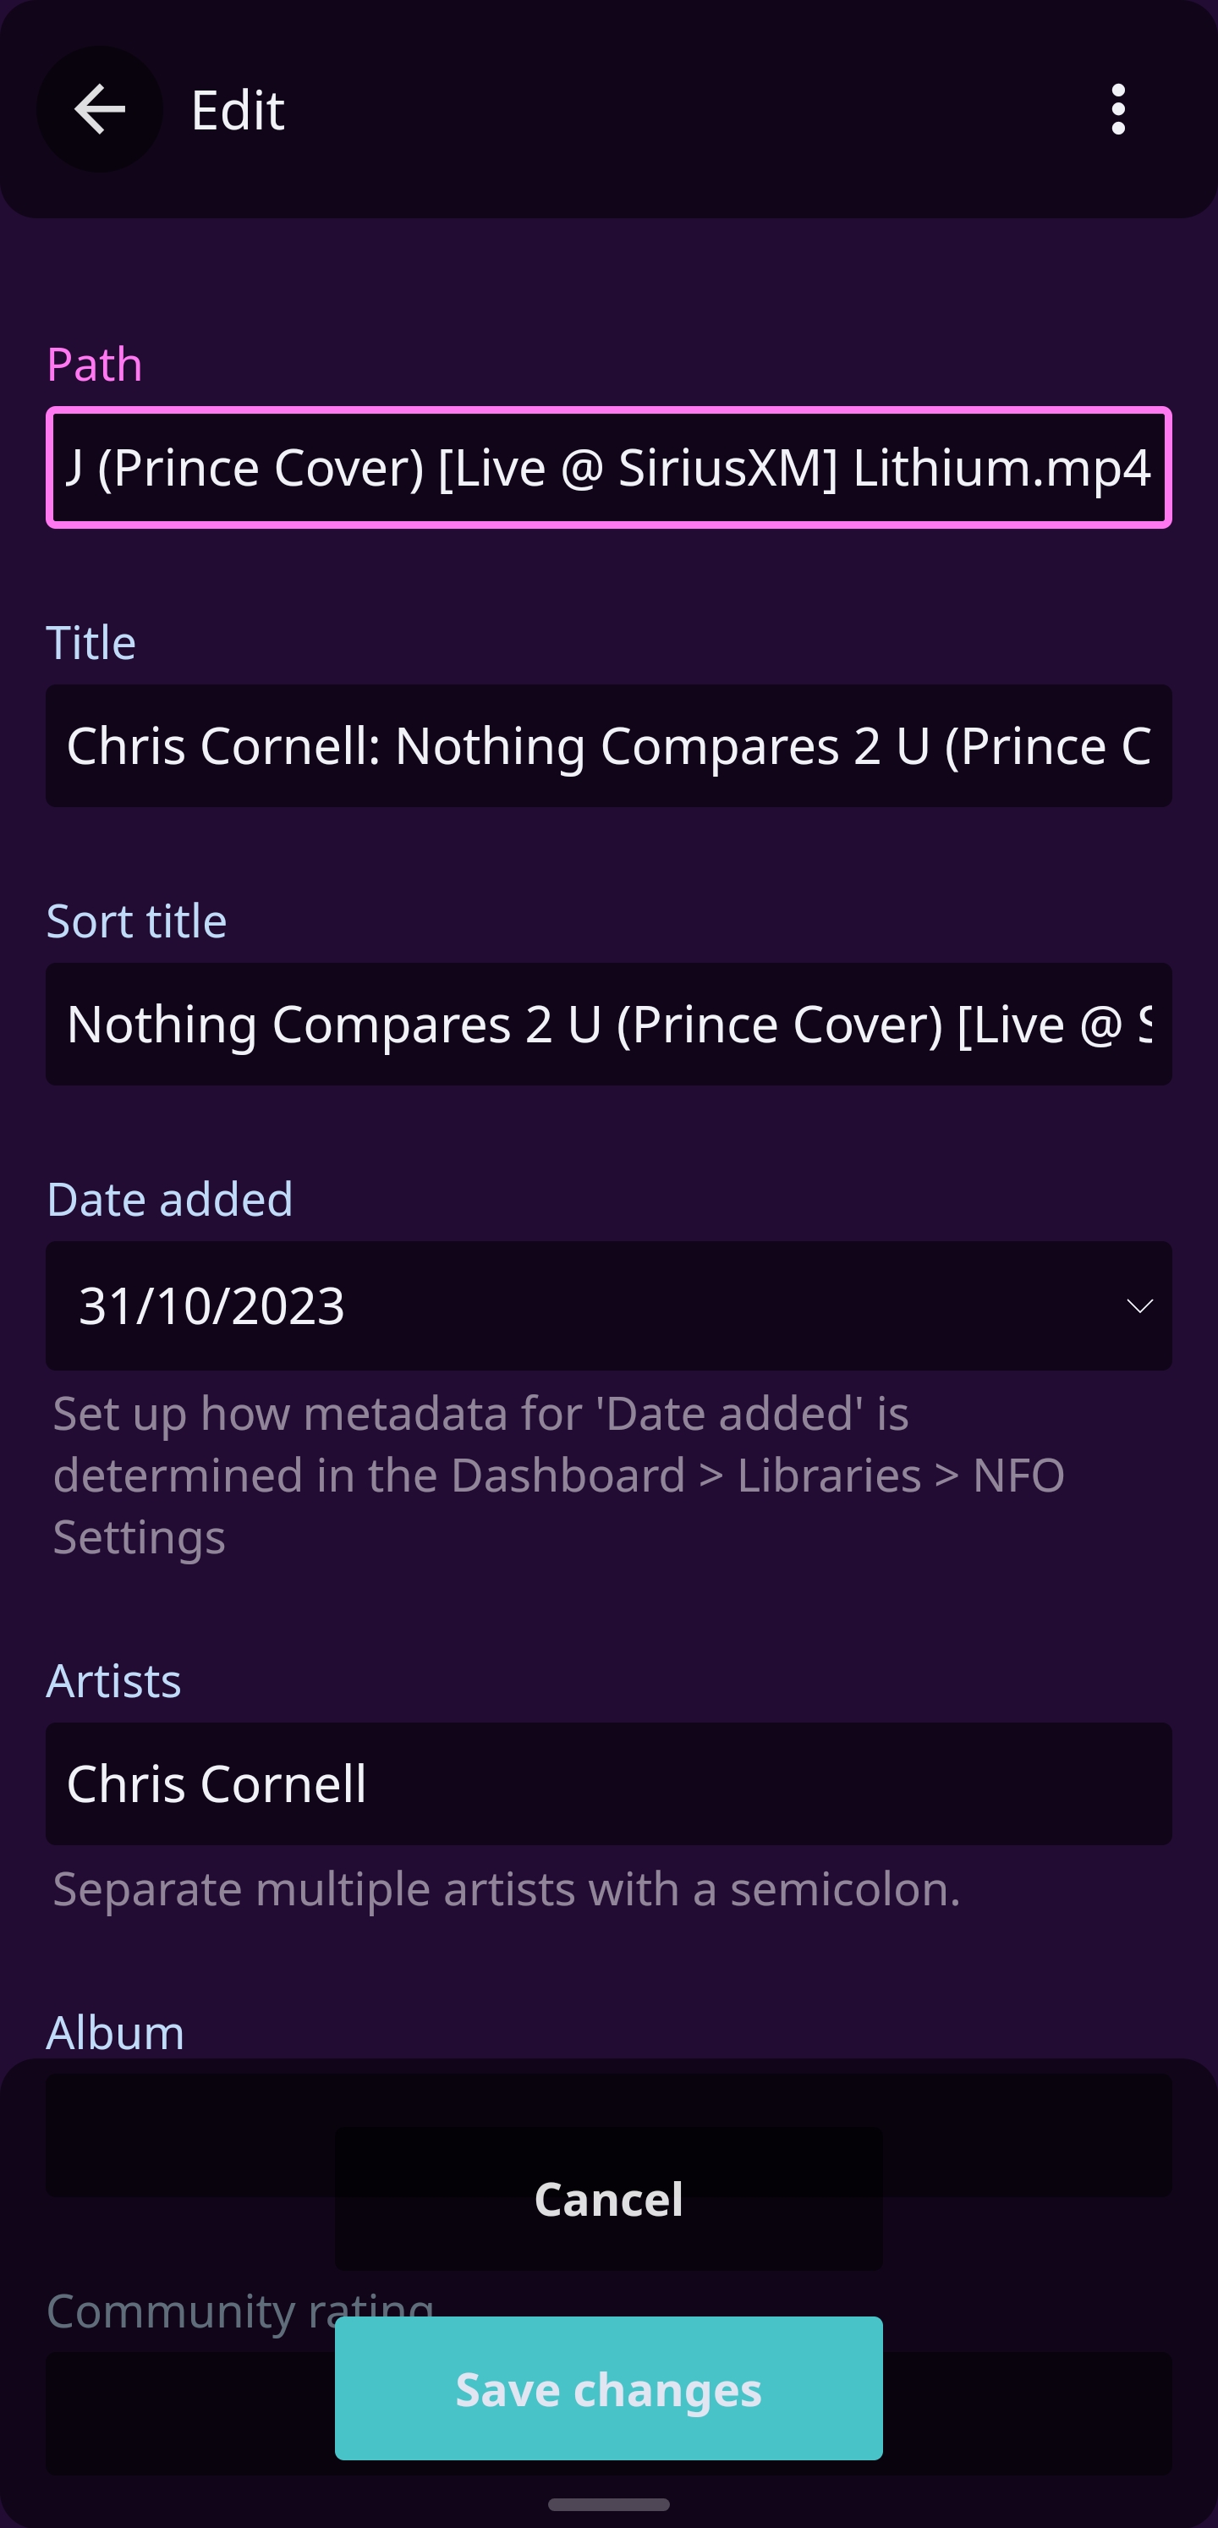Open the 31/10/2023 date picker value

[212, 1306]
